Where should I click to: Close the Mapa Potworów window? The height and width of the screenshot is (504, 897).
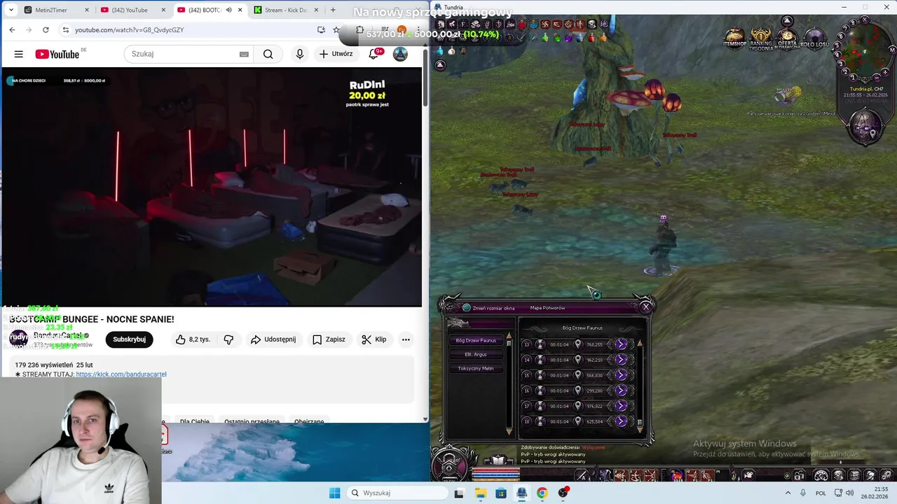coord(646,307)
